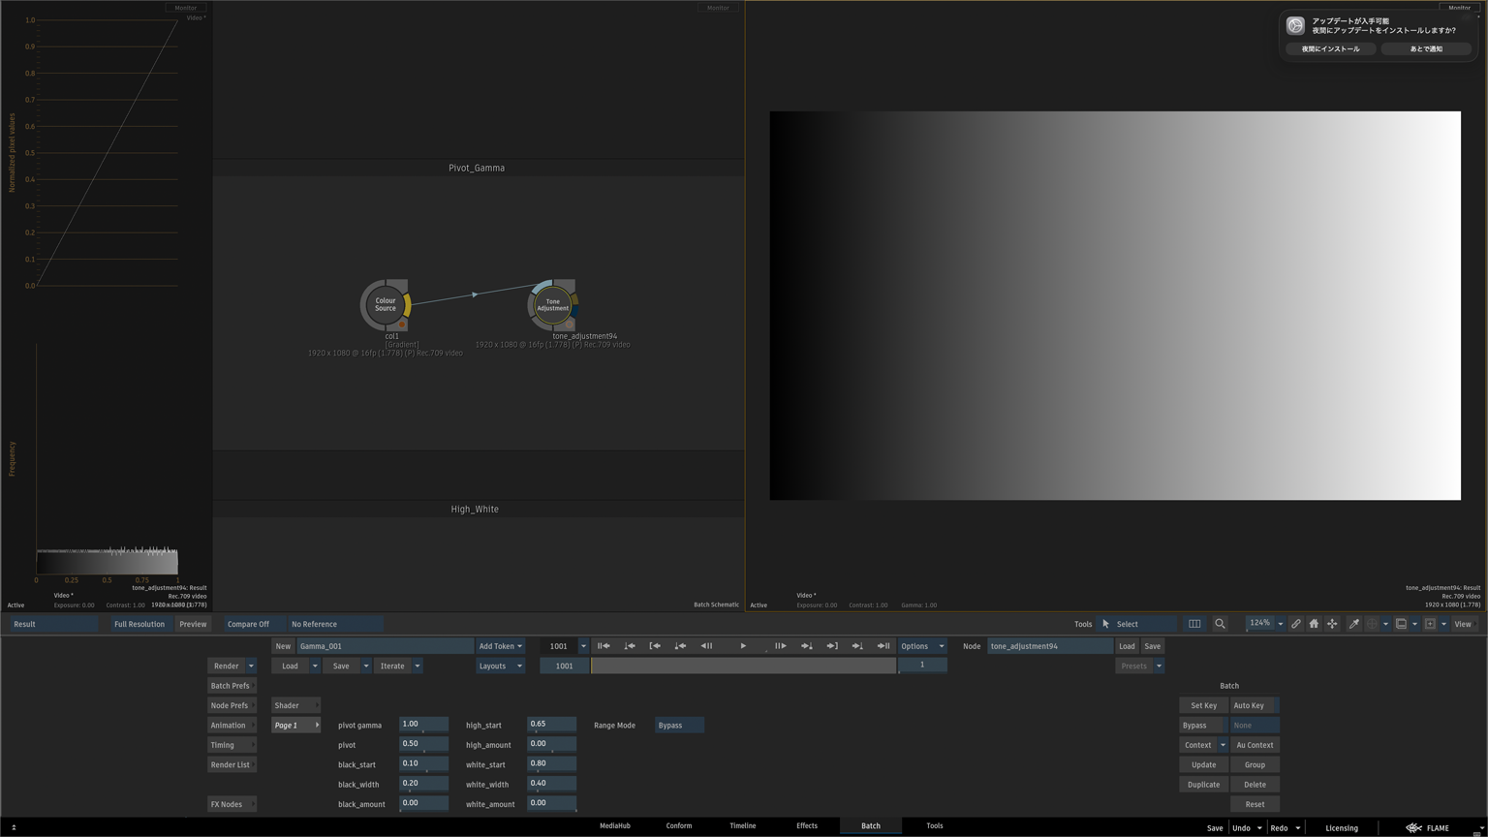Viewport: 1488px width, 837px height.
Task: Click the boxed plus icon
Action: pyautogui.click(x=1430, y=624)
